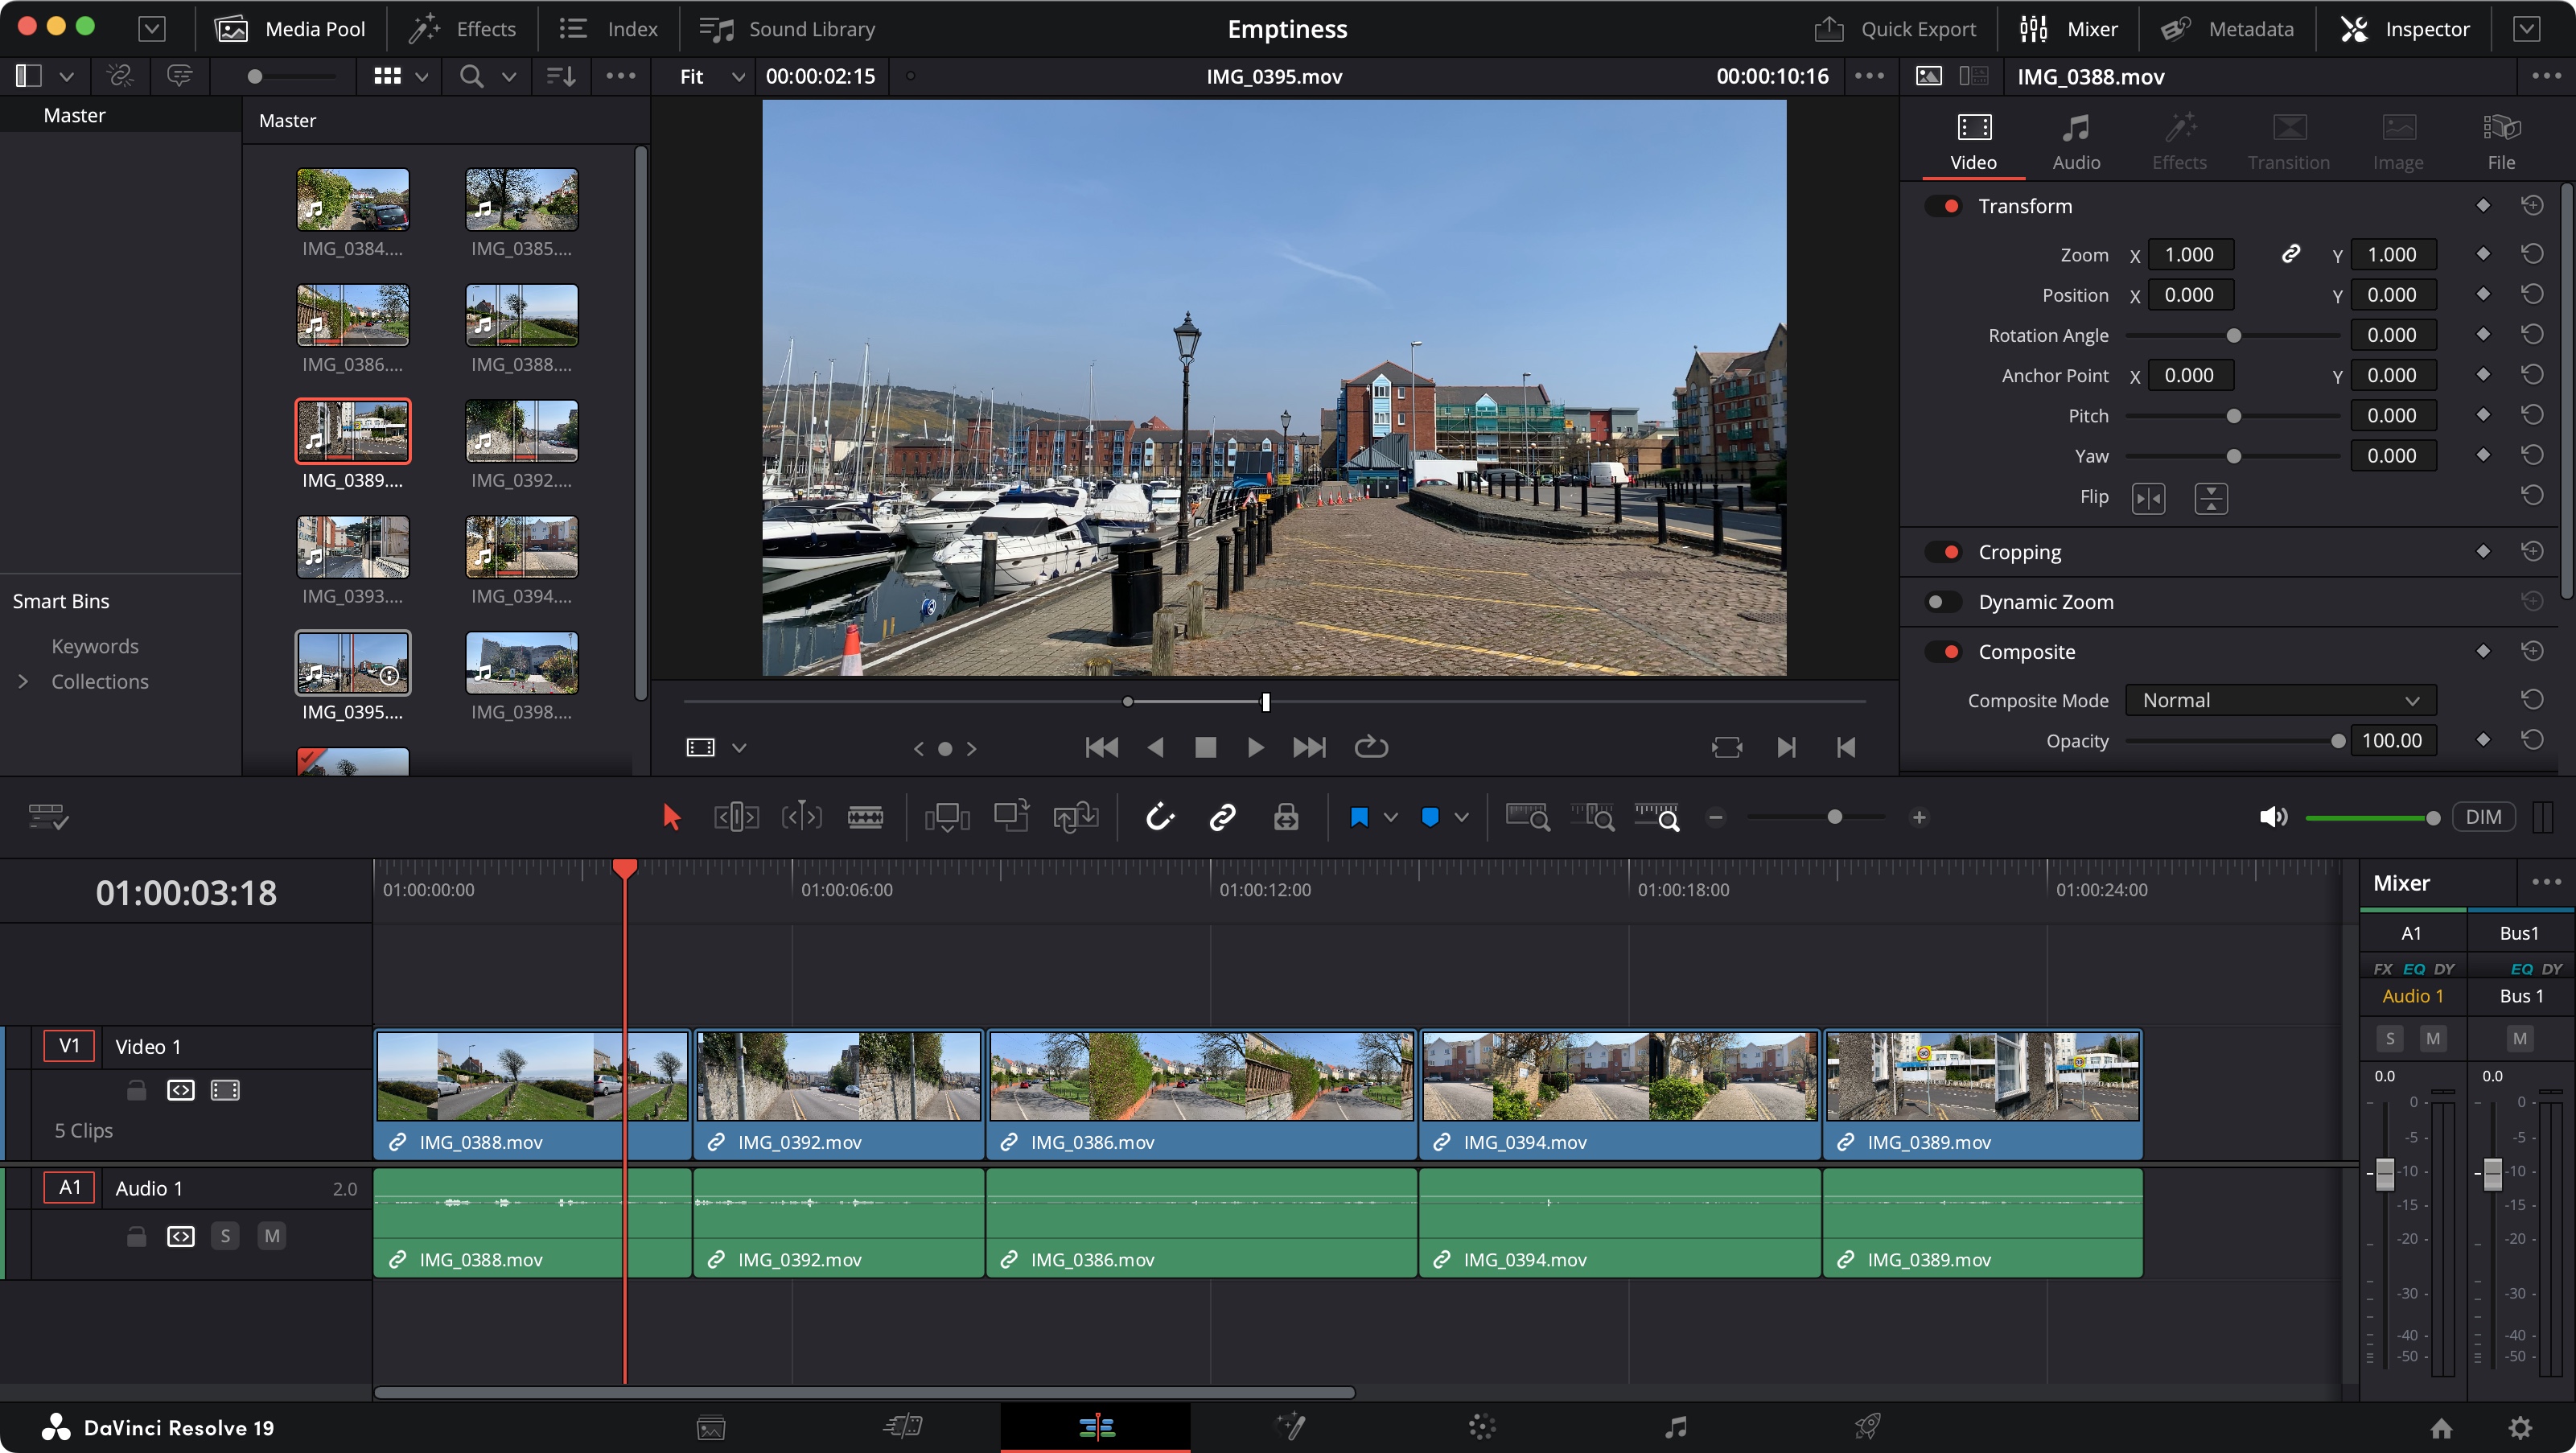Open the Color page from the bottom bar

(1481, 1427)
